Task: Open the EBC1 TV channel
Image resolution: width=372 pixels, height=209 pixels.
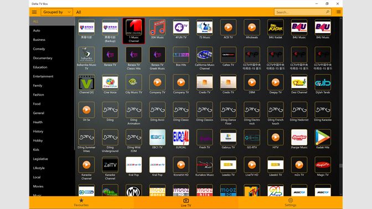Action: coord(157,139)
